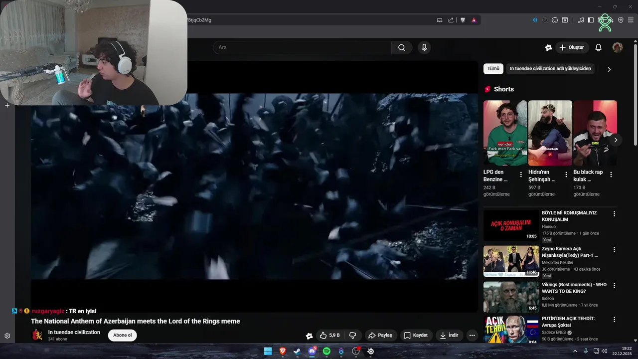Image resolution: width=638 pixels, height=359 pixels.
Task: Open Steam from the taskbar
Action: coord(297,351)
